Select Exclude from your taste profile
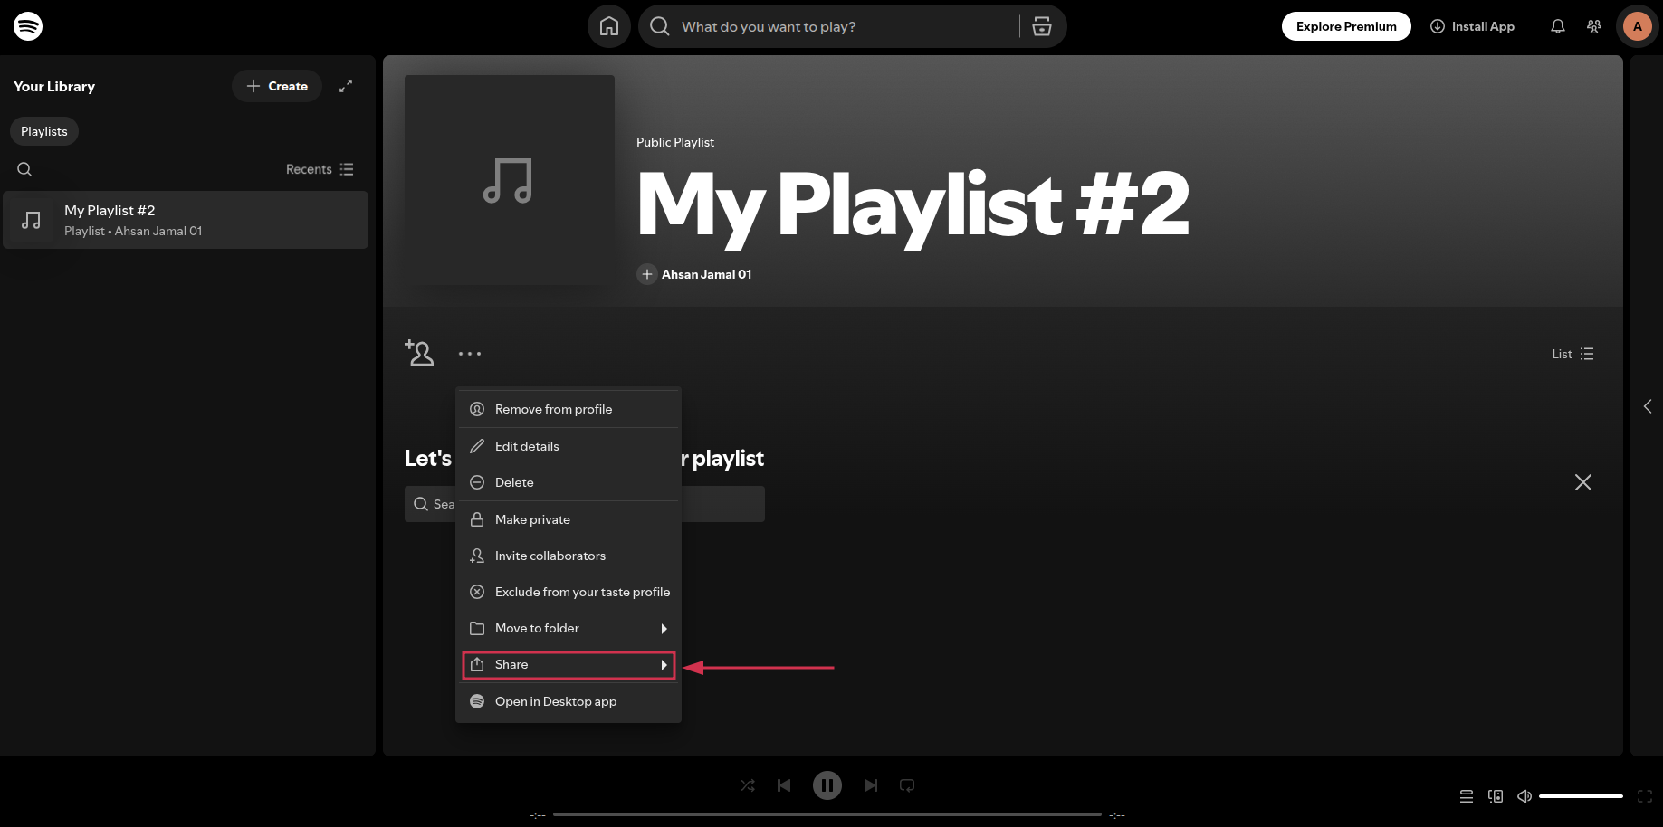This screenshot has width=1663, height=827. (569, 592)
